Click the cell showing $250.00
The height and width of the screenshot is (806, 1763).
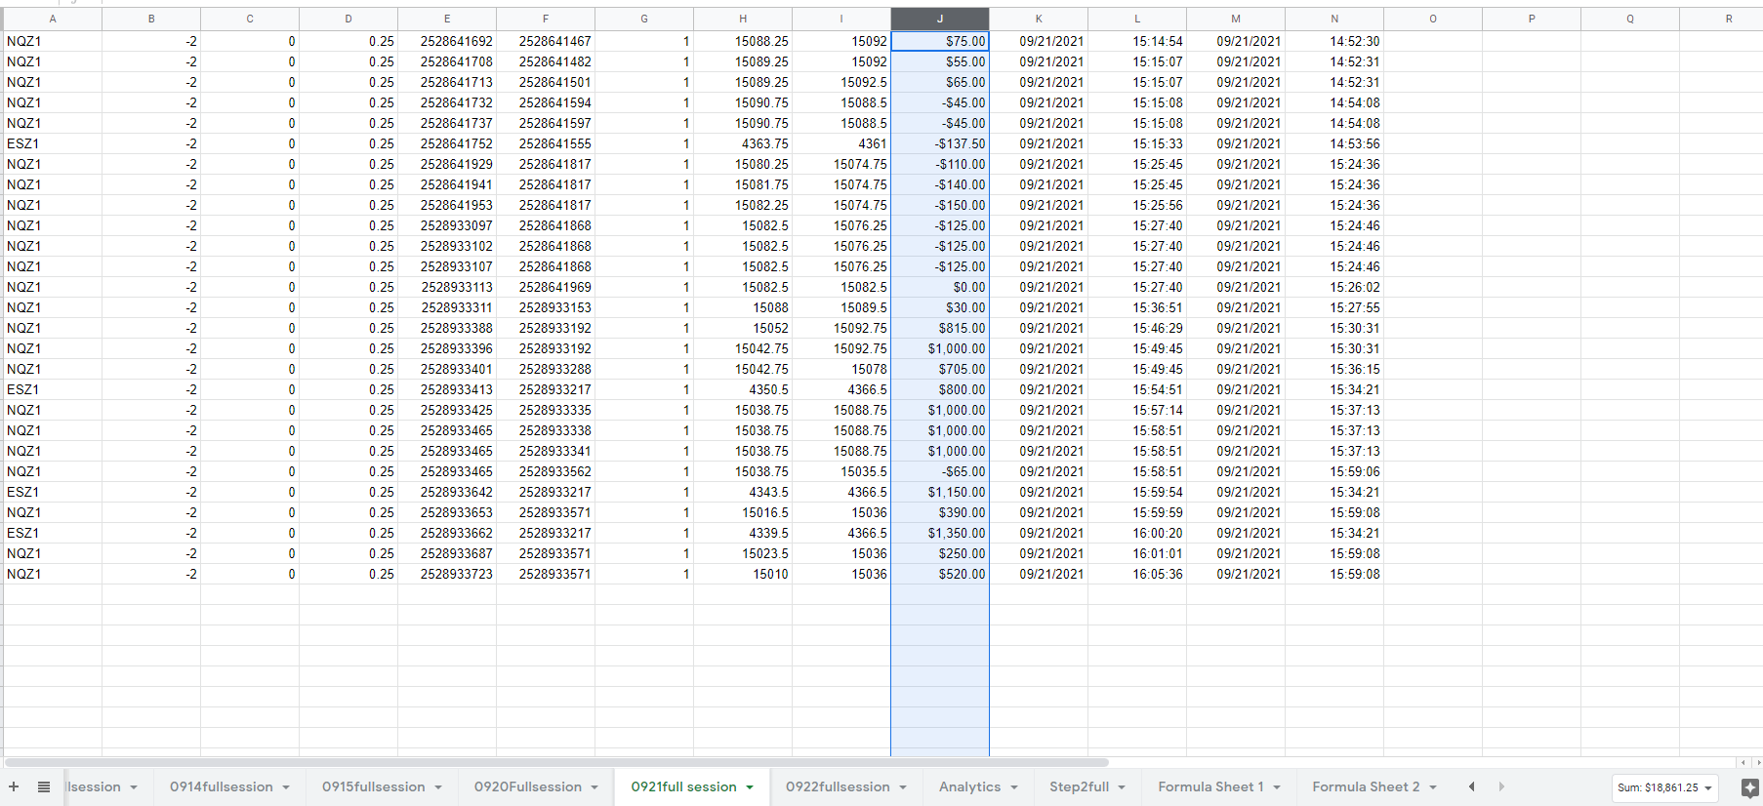940,553
